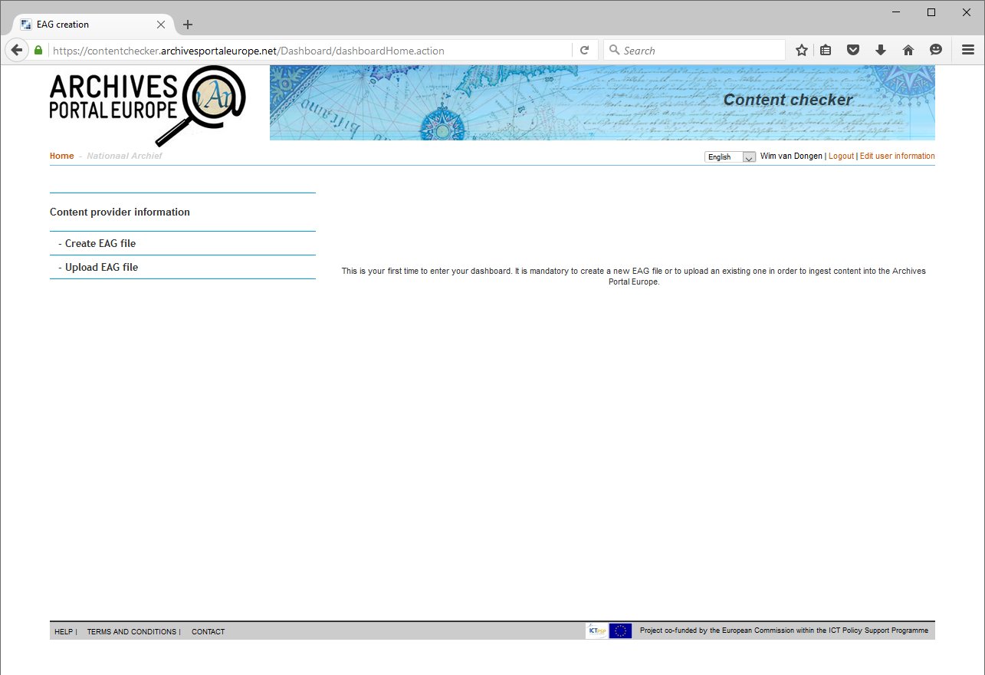Open a new tab with plus icon
Image resolution: width=985 pixels, height=675 pixels.
pos(188,25)
